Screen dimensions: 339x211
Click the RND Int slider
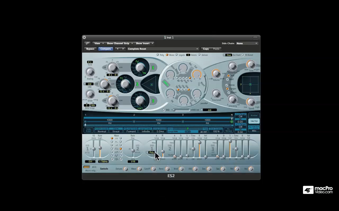pos(181,110)
